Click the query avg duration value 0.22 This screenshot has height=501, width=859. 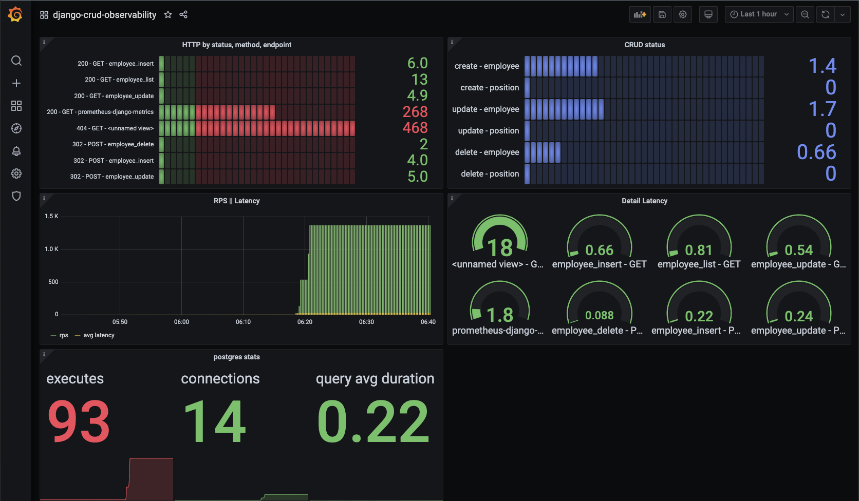point(374,422)
